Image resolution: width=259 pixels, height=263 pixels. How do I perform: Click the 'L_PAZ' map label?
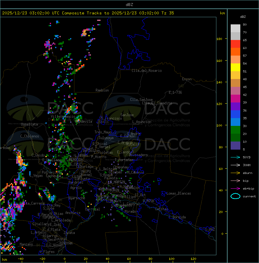210,230
